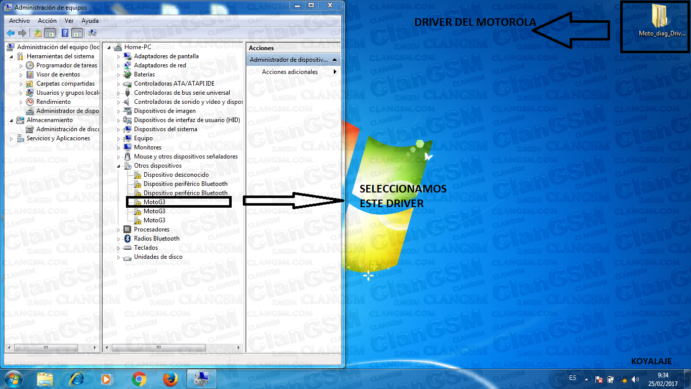691x389 pixels.
Task: Click the Procesadores icon
Action: click(x=127, y=229)
